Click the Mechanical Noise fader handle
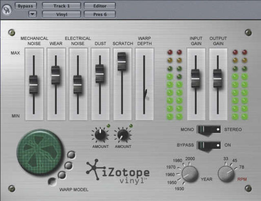The height and width of the screenshot is (201, 261). point(33,85)
